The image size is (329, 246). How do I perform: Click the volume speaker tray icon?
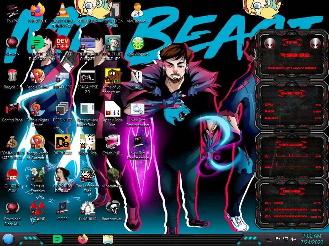(x=293, y=239)
